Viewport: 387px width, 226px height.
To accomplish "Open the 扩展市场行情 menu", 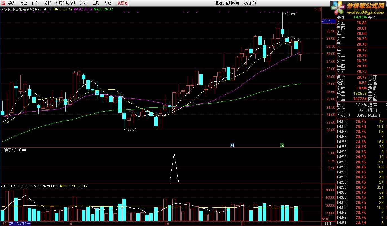I will (x=65, y=3).
